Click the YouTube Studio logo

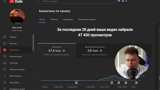tap(16, 1)
